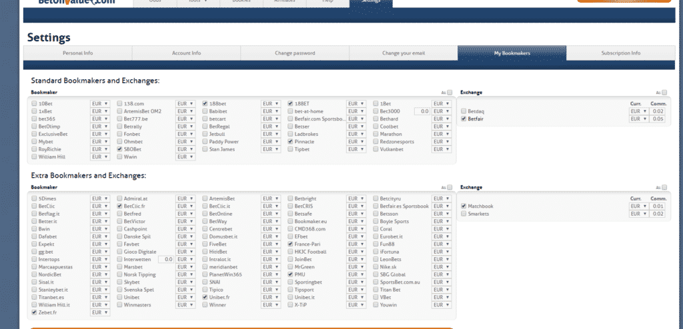Edit the Smarkets commission field 0.02
The width and height of the screenshot is (683, 329).
pyautogui.click(x=657, y=214)
